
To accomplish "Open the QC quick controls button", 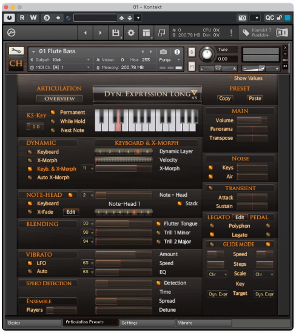I will [269, 18].
